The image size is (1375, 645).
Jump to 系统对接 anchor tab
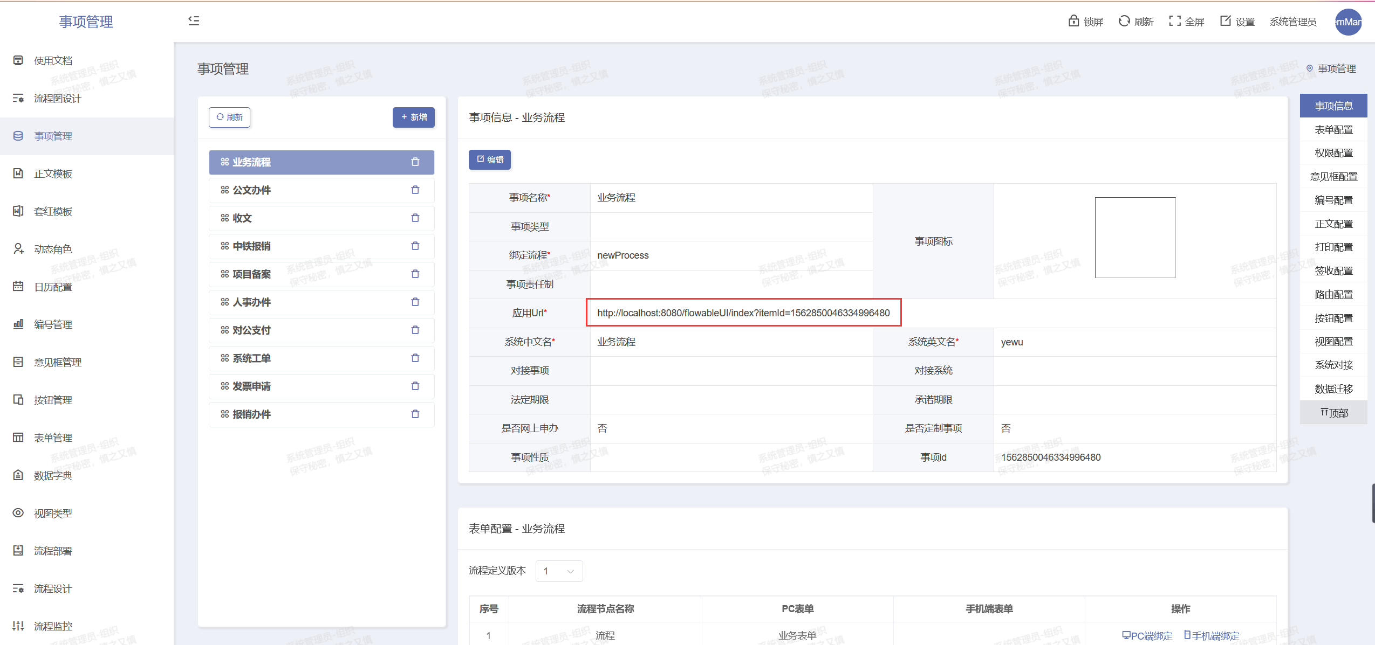pos(1333,365)
